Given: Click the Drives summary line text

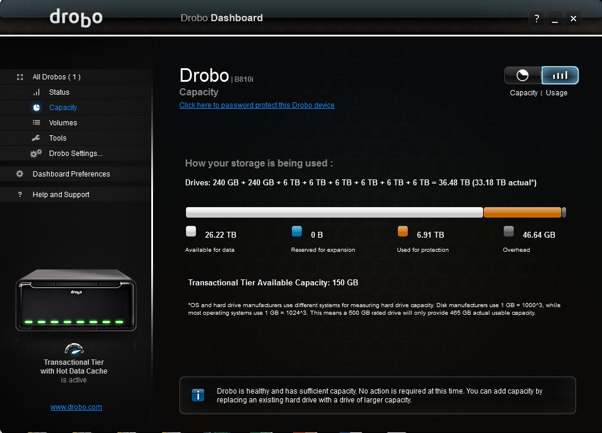Looking at the screenshot, I should [361, 183].
